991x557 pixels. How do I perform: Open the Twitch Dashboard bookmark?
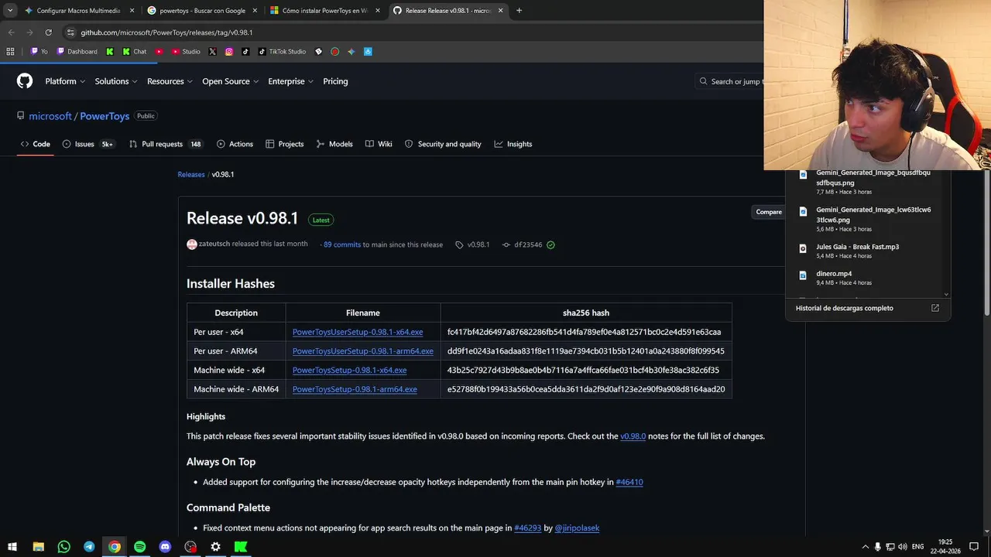(x=77, y=52)
